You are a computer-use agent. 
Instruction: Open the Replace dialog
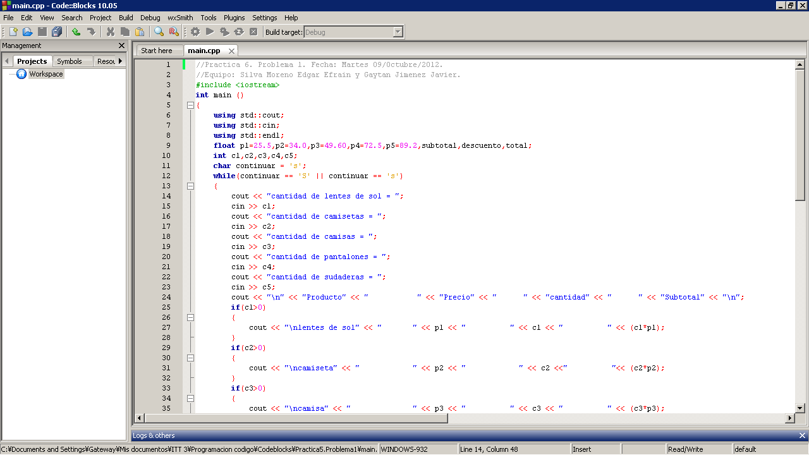click(x=173, y=32)
